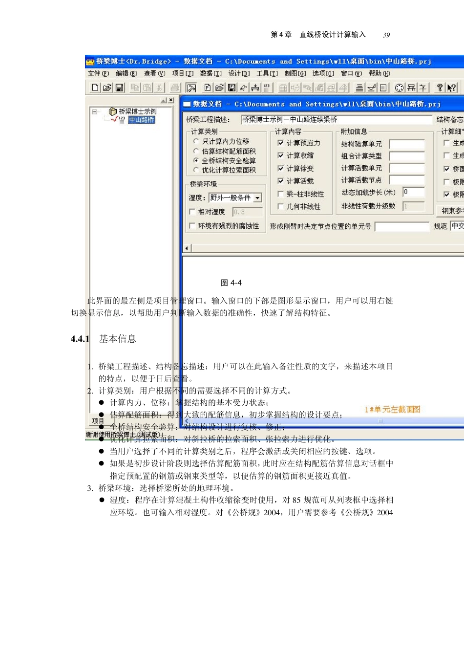This screenshot has height=657, width=464.
Task: Open the 设计[D] menu
Action: 239,74
